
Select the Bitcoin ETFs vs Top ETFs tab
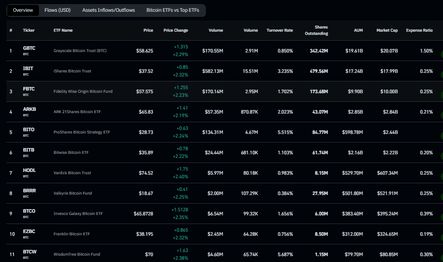point(172,10)
